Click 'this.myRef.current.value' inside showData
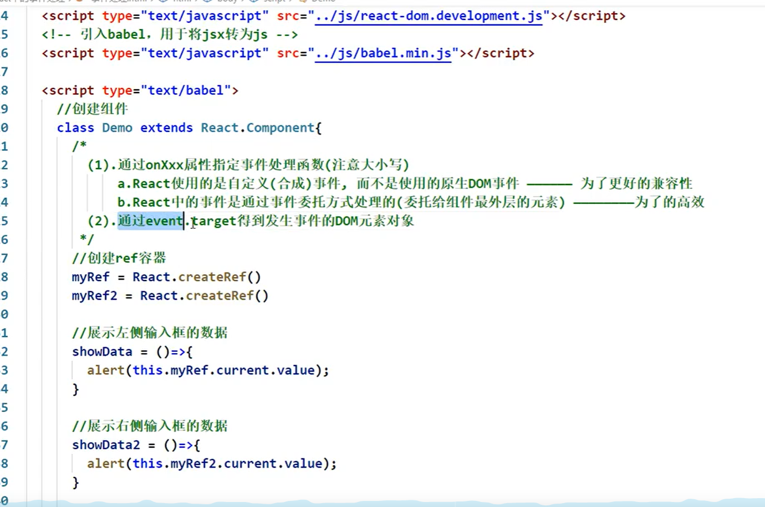The image size is (765, 507). [x=223, y=370]
